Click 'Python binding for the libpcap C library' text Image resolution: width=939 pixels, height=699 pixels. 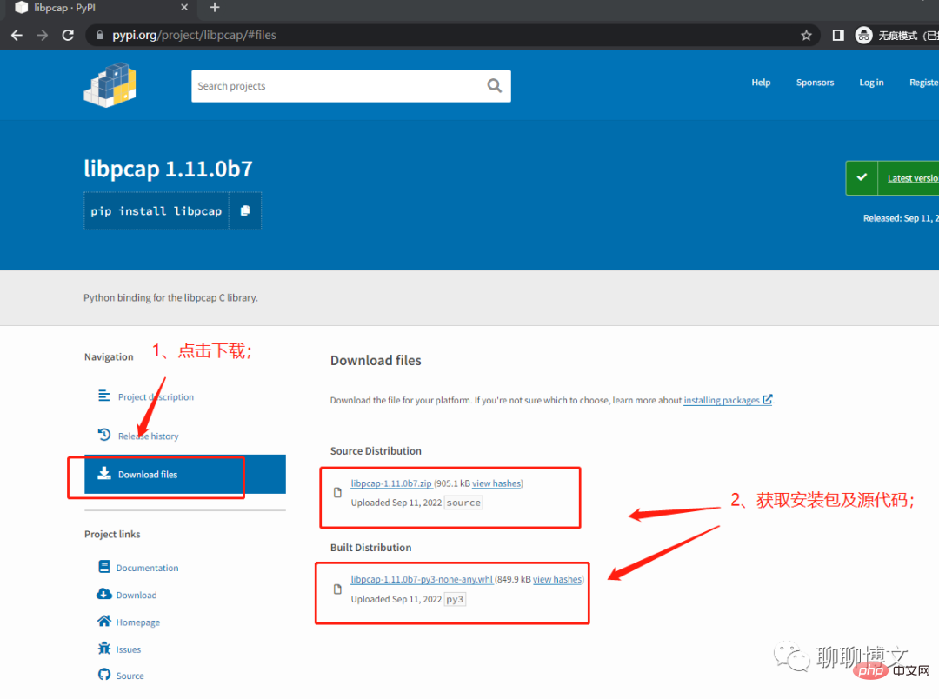170,297
